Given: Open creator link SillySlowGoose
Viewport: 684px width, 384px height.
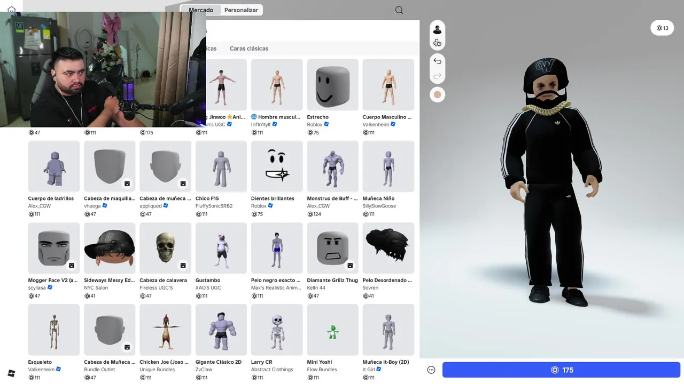Looking at the screenshot, I should pyautogui.click(x=379, y=206).
